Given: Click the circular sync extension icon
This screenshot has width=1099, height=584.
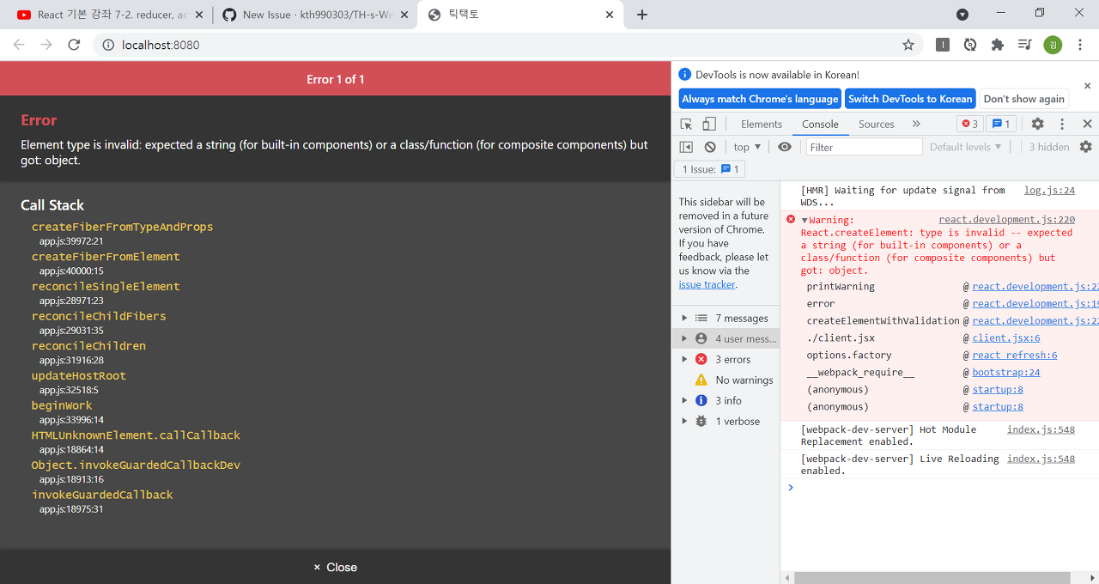Looking at the screenshot, I should (x=970, y=45).
